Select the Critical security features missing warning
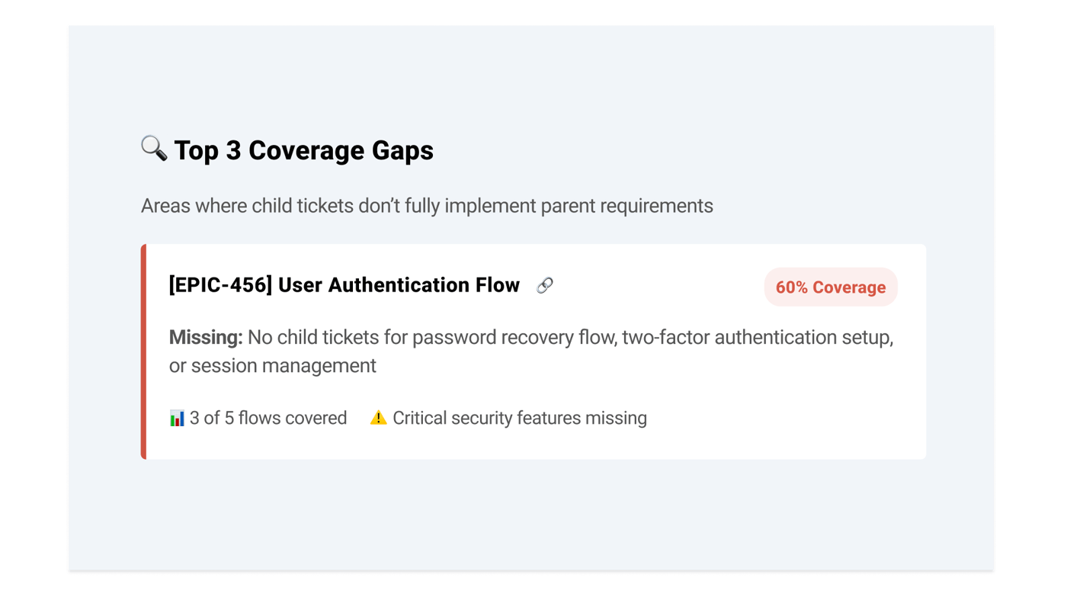 (519, 418)
